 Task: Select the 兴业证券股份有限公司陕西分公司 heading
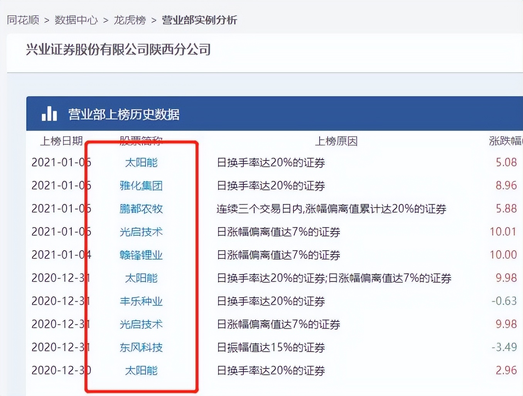click(x=118, y=49)
